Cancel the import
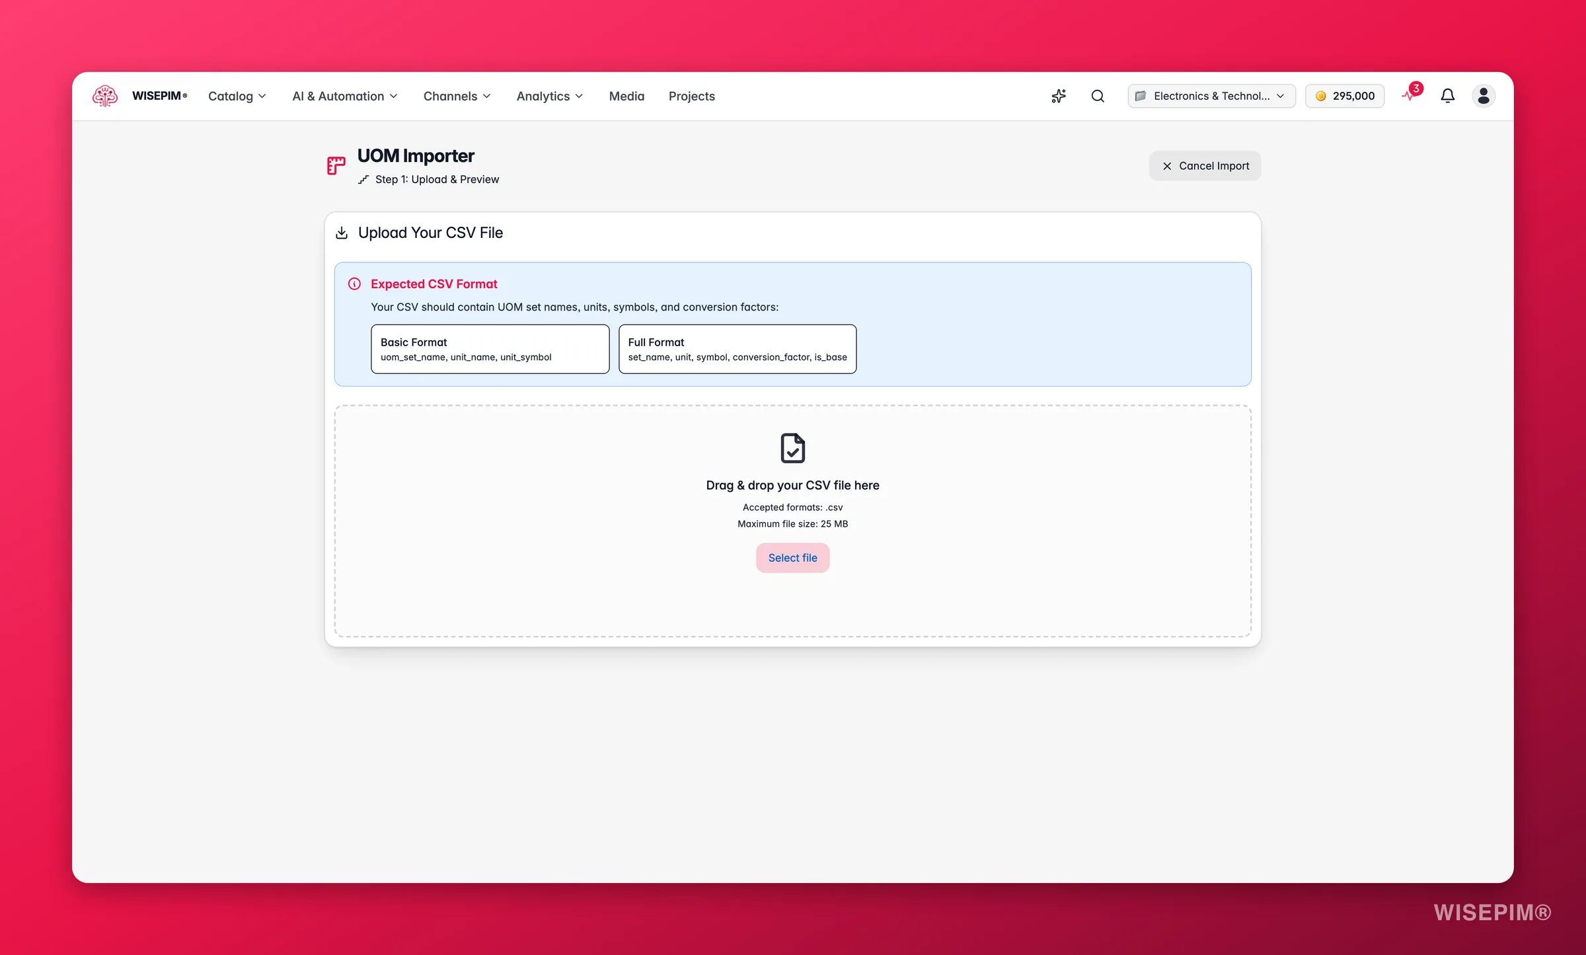Screen dimensions: 1586x955 coord(1205,166)
